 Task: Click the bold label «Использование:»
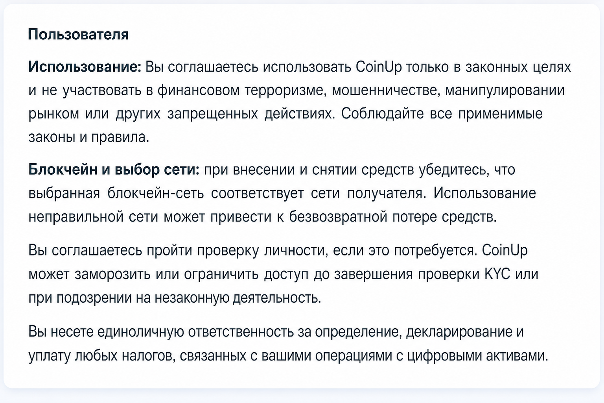pyautogui.click(x=85, y=67)
